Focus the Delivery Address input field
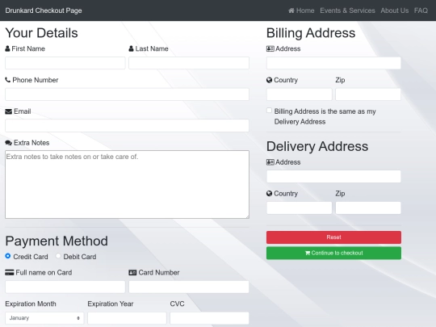This screenshot has height=327, width=436. (333, 177)
